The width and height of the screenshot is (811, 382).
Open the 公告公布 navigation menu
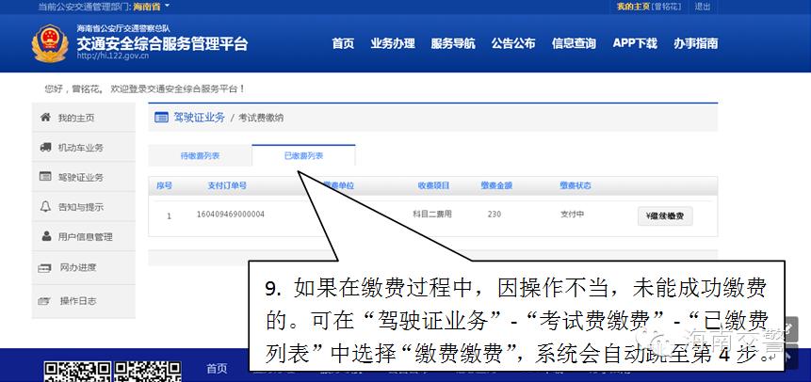click(513, 43)
